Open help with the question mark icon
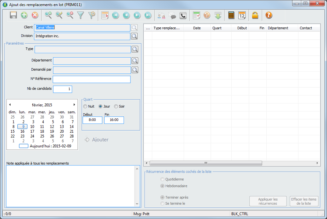This screenshot has height=219, width=327. coord(268,15)
